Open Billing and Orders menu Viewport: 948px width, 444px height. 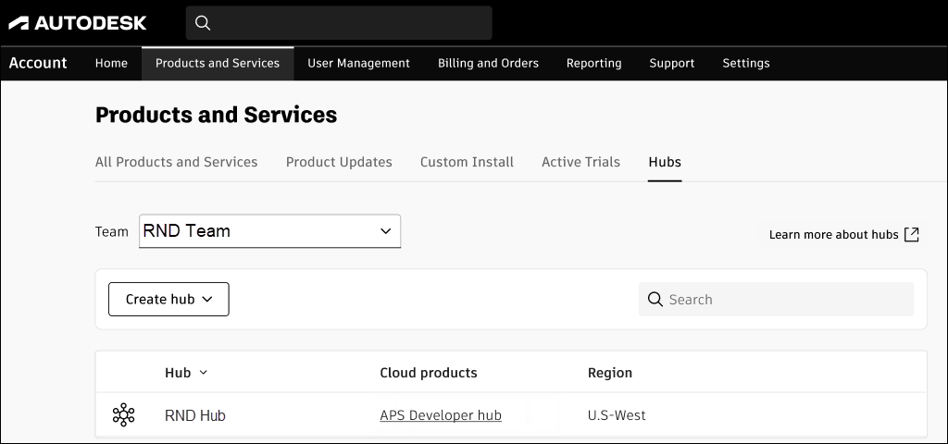pyautogui.click(x=488, y=63)
